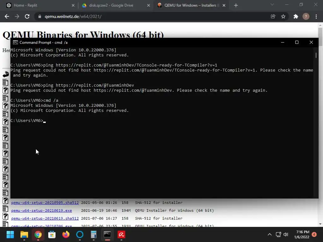
Task: Open the notification badge showing 4
Action: pyautogui.click(x=314, y=234)
